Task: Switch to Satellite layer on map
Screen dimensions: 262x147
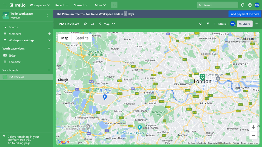Action: pos(82,38)
